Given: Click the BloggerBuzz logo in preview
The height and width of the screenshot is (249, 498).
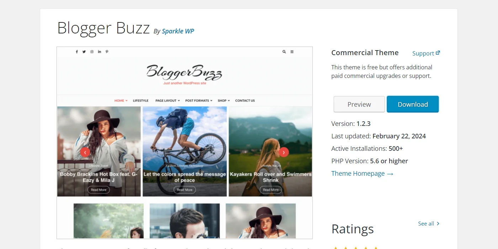Looking at the screenshot, I should (x=184, y=72).
